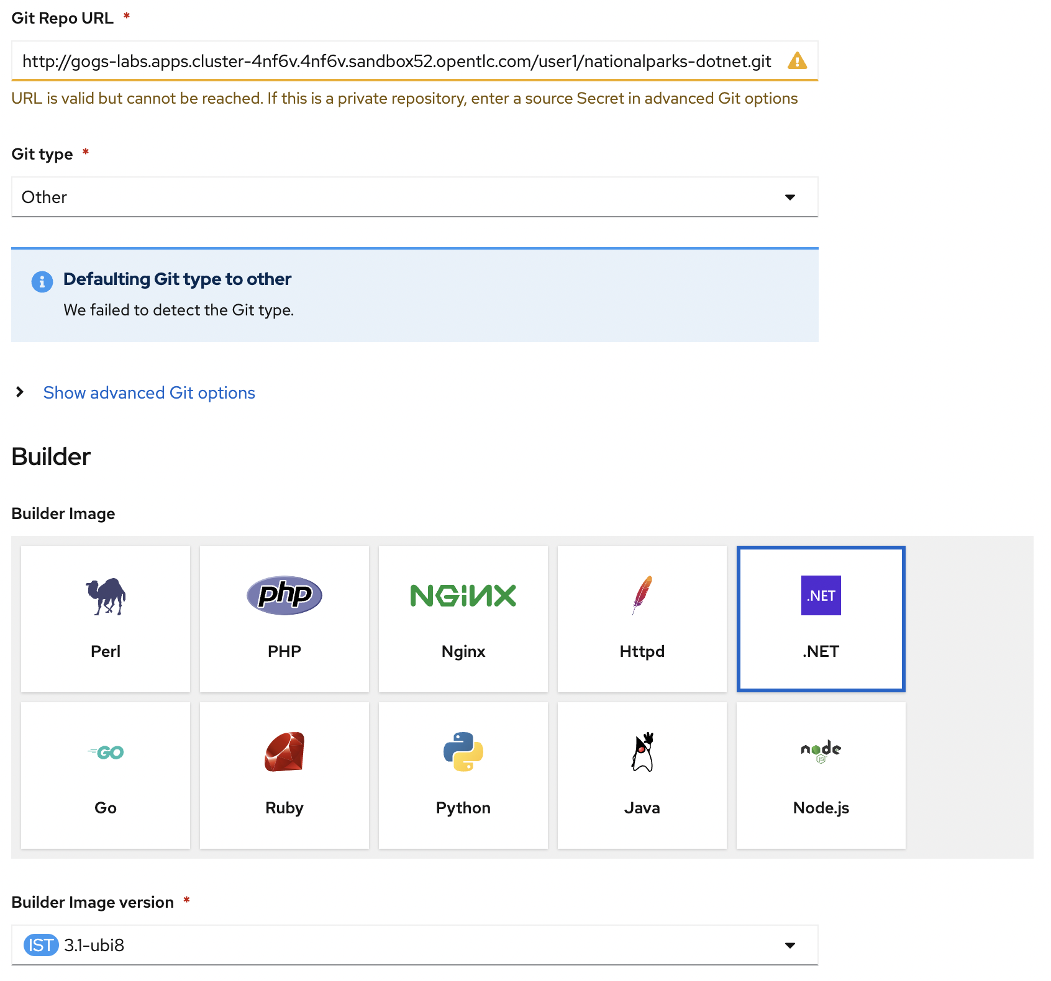Screen dimensions: 1051x981
Task: Click the Go card label
Action: 106,808
